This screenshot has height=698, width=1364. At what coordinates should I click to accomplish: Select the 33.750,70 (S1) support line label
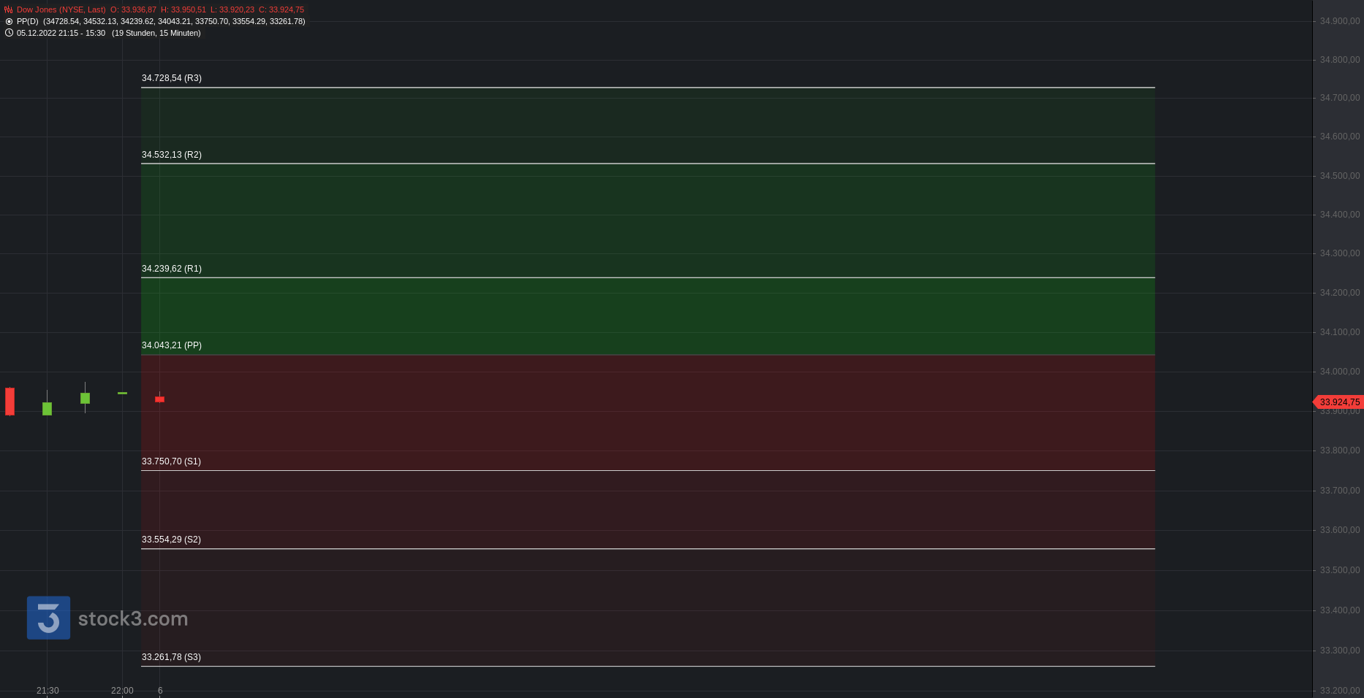171,461
